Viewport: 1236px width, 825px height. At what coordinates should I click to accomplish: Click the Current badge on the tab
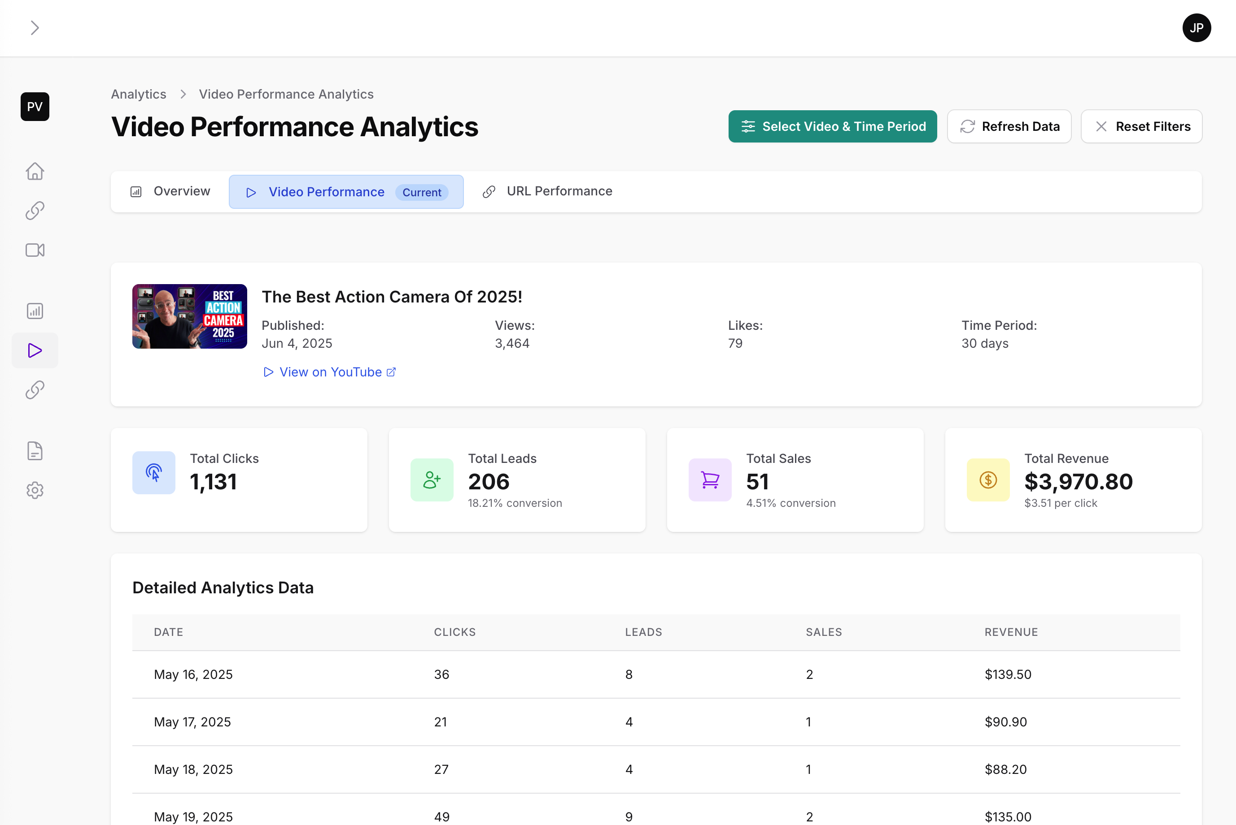coord(422,193)
